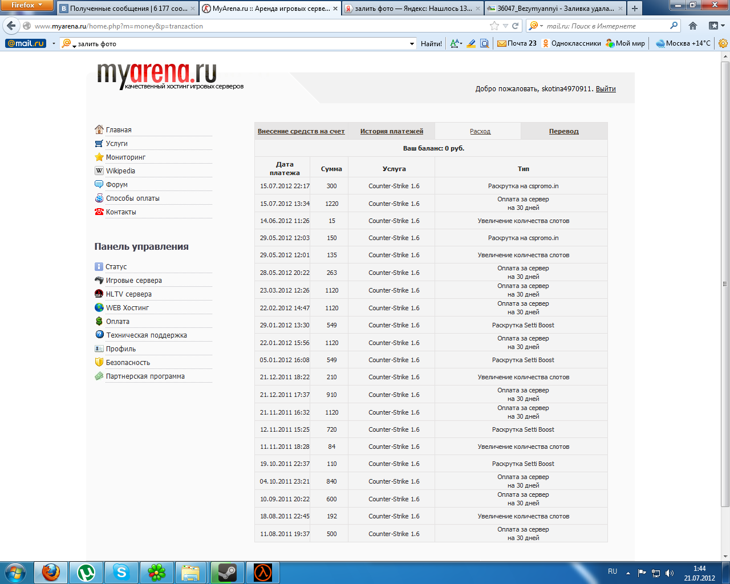
Task: Click the gamepad icon beside Игровые сервера
Action: tap(99, 280)
